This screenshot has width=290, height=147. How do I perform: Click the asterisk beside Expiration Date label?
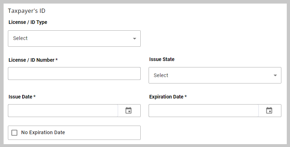tap(186, 96)
